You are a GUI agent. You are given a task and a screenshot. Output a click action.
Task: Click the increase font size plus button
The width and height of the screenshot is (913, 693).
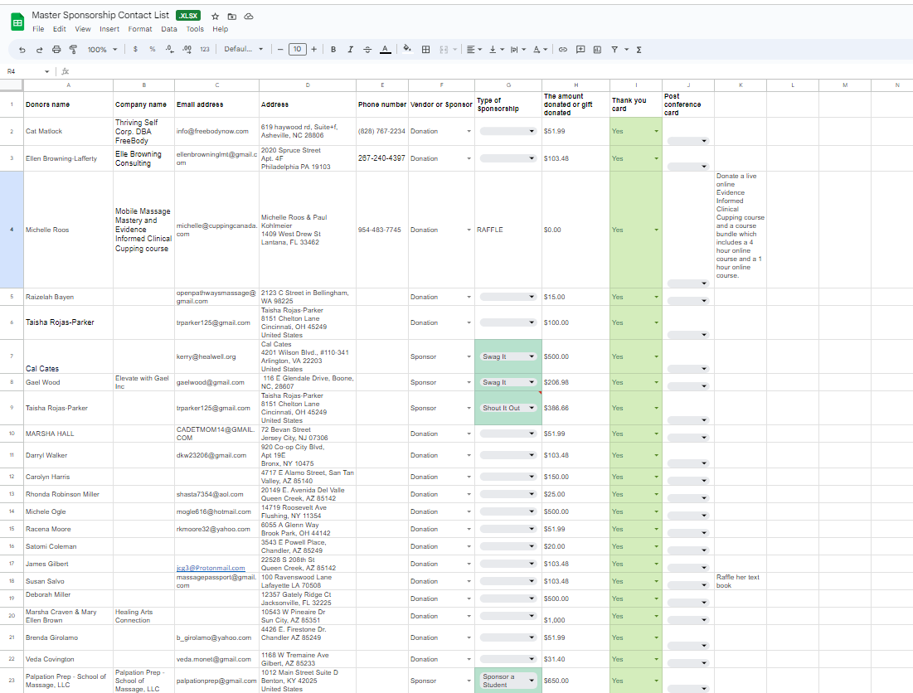coord(313,50)
